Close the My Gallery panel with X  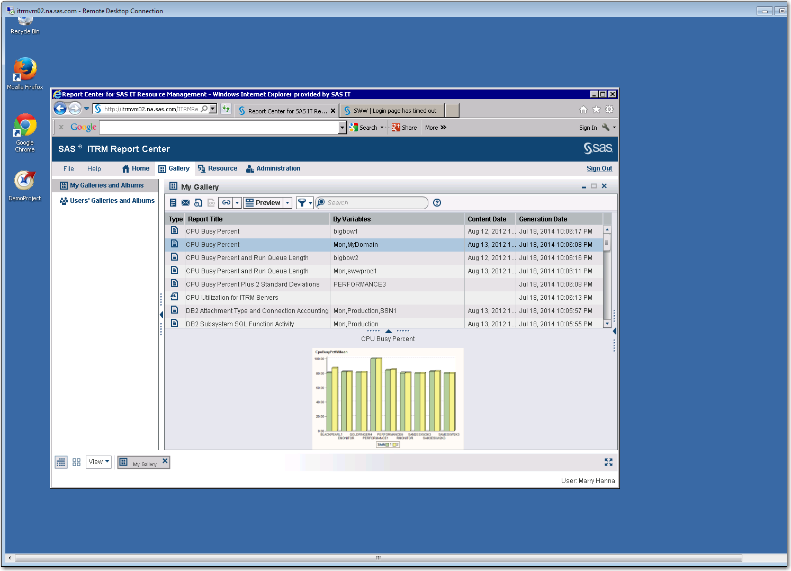pyautogui.click(x=604, y=186)
